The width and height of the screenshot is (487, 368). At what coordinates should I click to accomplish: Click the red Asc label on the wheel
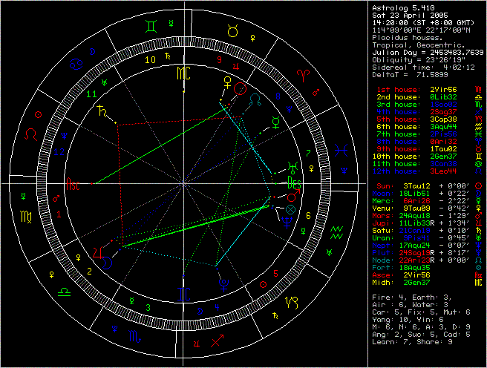(x=73, y=183)
